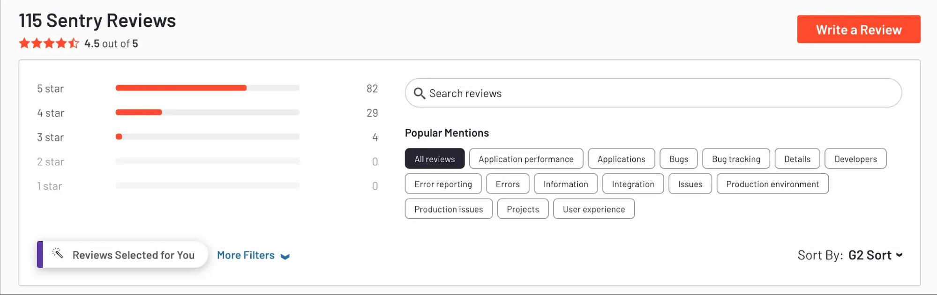Filter reviews by Bug tracking

pyautogui.click(x=736, y=159)
